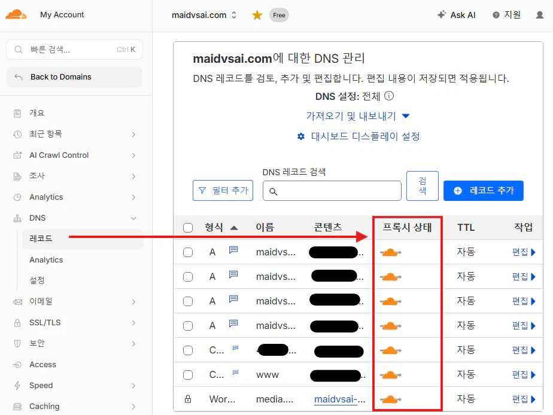The height and width of the screenshot is (415, 553).
Task: Click the 레코드 추가 button
Action: 483,191
